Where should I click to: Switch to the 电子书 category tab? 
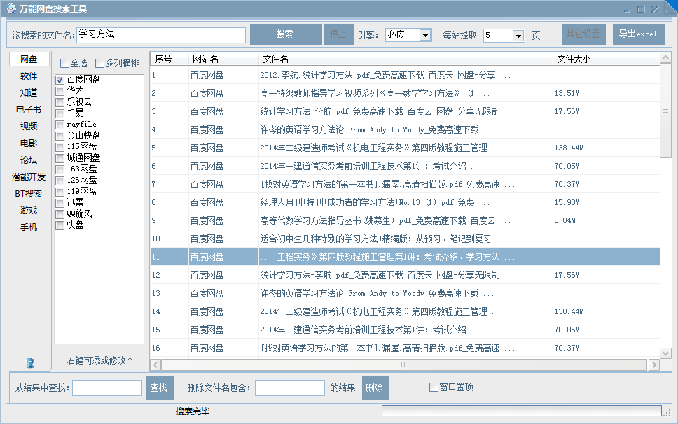coord(29,110)
